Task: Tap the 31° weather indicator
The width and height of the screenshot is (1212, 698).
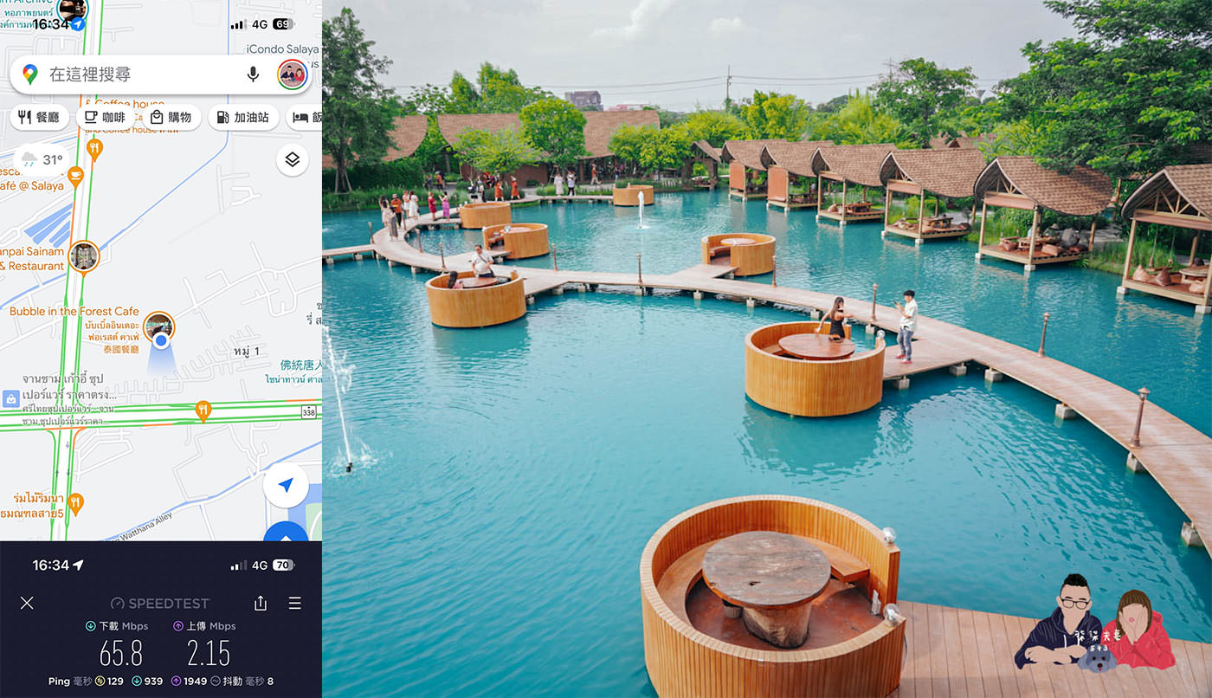Action: pos(42,160)
